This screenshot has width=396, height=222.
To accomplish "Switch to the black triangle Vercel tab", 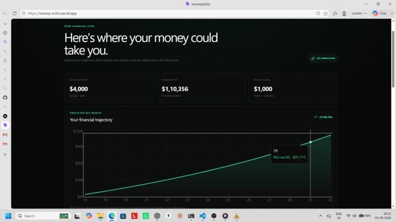I will (x=5, y=116).
